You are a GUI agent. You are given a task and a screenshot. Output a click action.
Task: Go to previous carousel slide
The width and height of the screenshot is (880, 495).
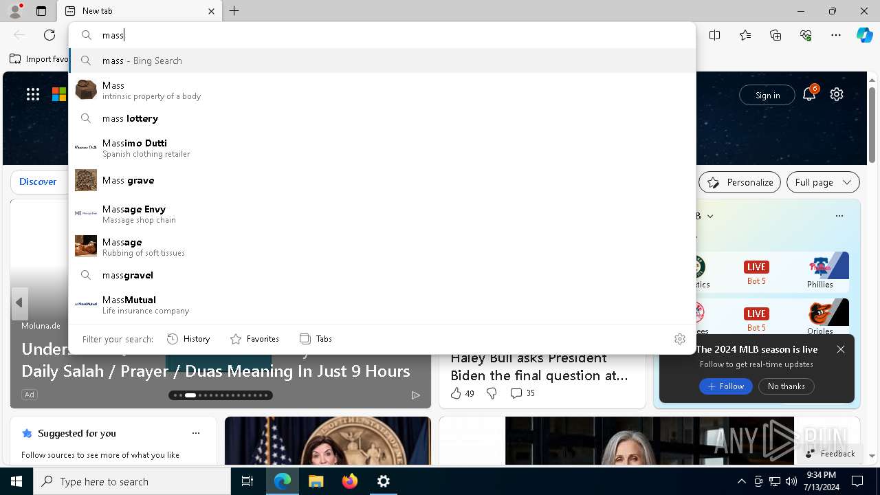19,302
